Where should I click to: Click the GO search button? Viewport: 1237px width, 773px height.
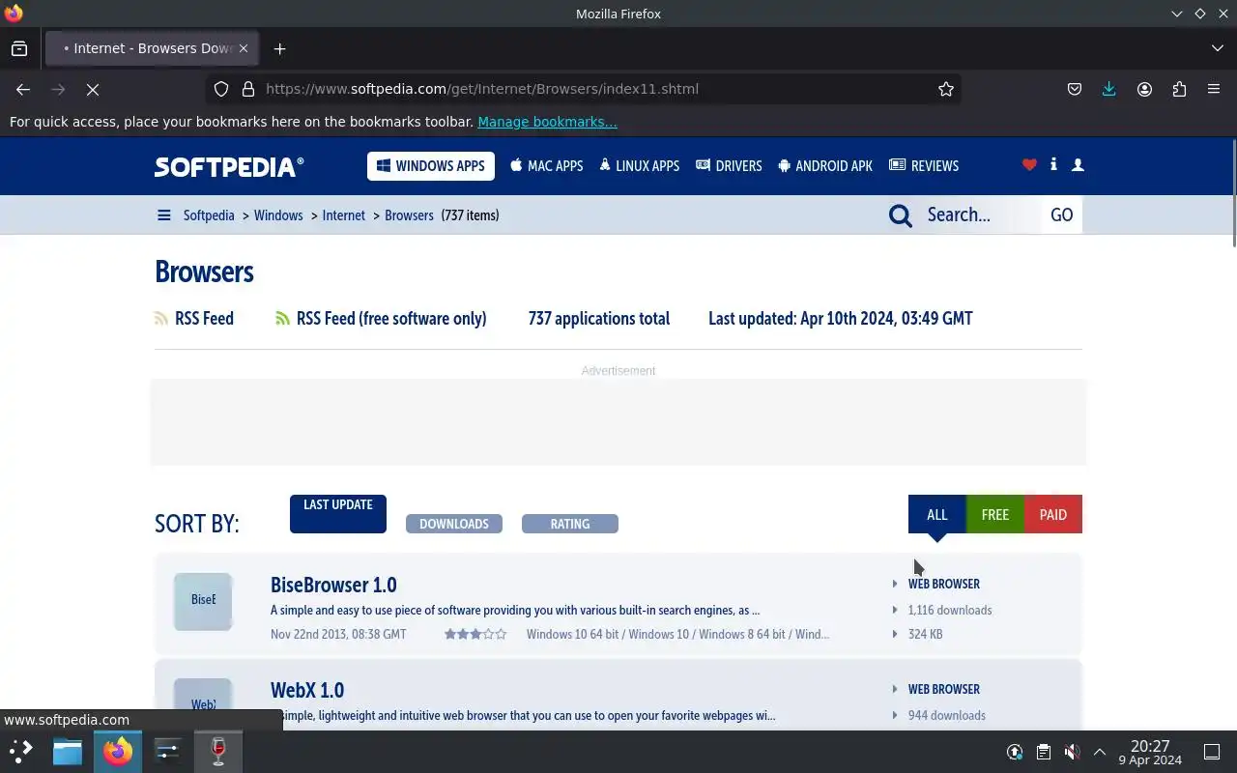1062,215
